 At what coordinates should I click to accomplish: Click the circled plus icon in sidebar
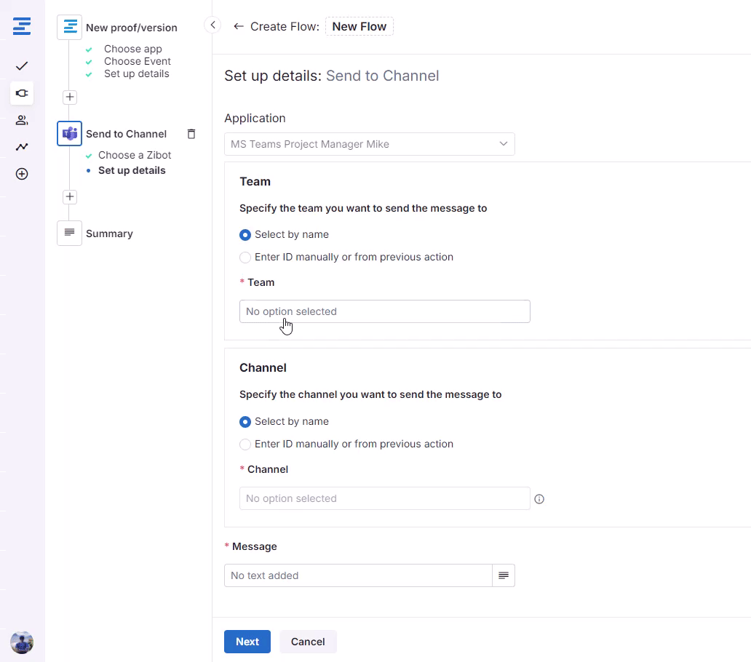pyautogui.click(x=22, y=174)
